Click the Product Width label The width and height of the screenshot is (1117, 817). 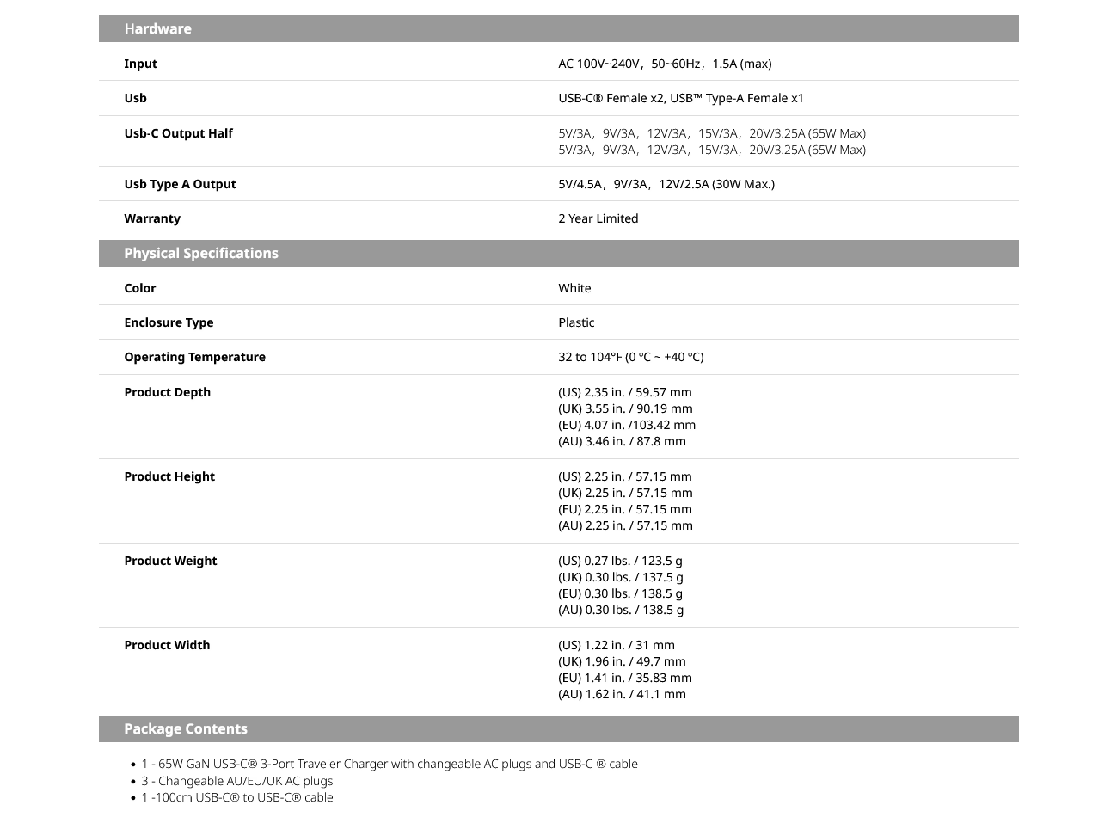167,645
